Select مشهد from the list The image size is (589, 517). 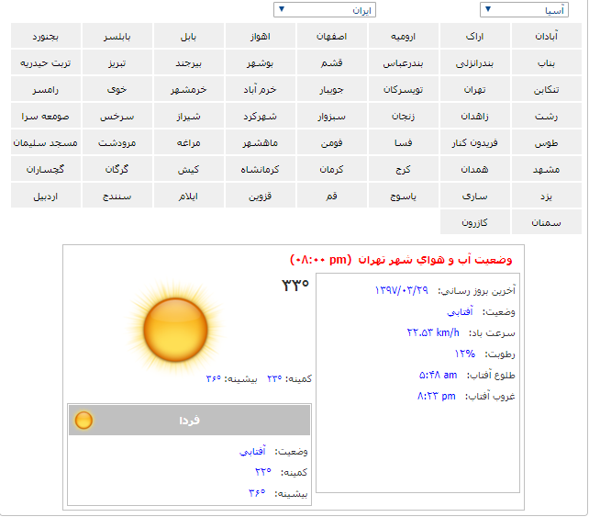click(547, 169)
